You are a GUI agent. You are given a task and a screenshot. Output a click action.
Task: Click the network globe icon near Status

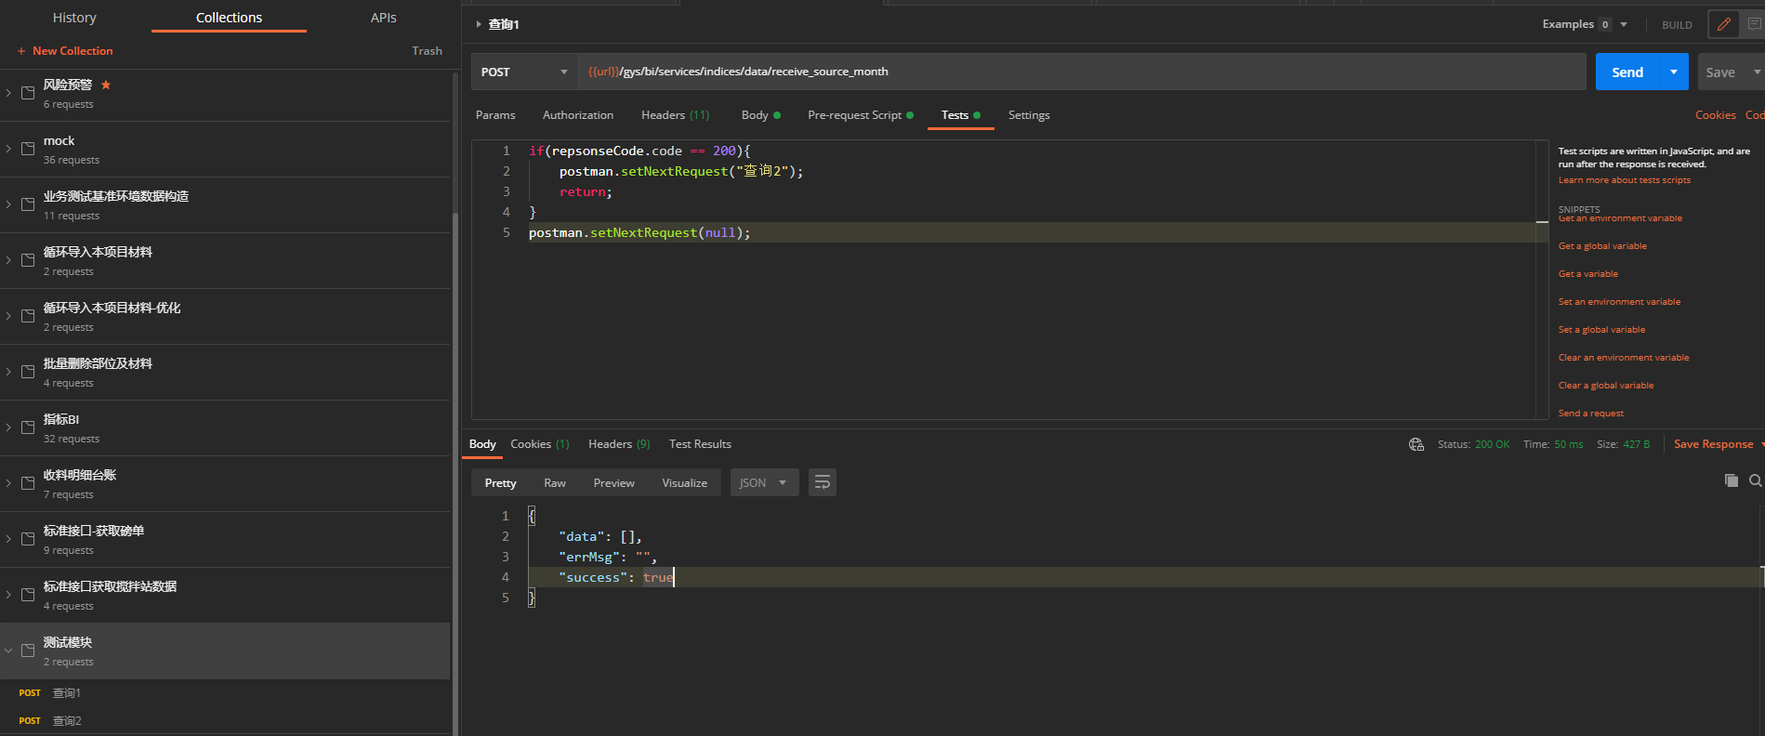click(x=1416, y=444)
